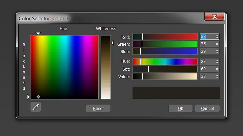This screenshot has width=243, height=136.
Task: Increase Blue with the up spinner arrow
Action: (x=217, y=50)
